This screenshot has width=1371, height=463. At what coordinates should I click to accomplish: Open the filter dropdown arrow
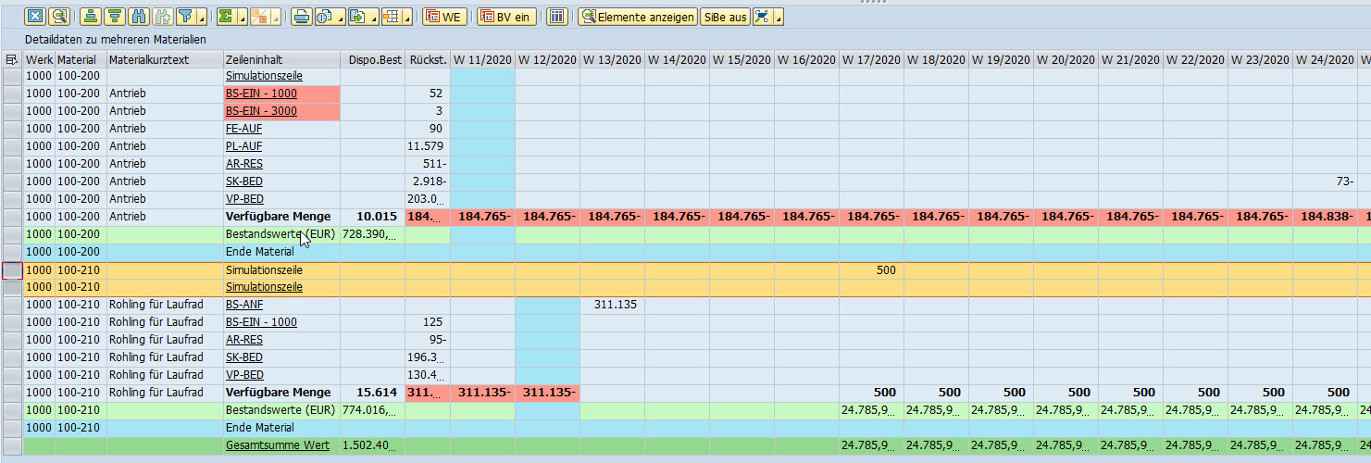200,18
